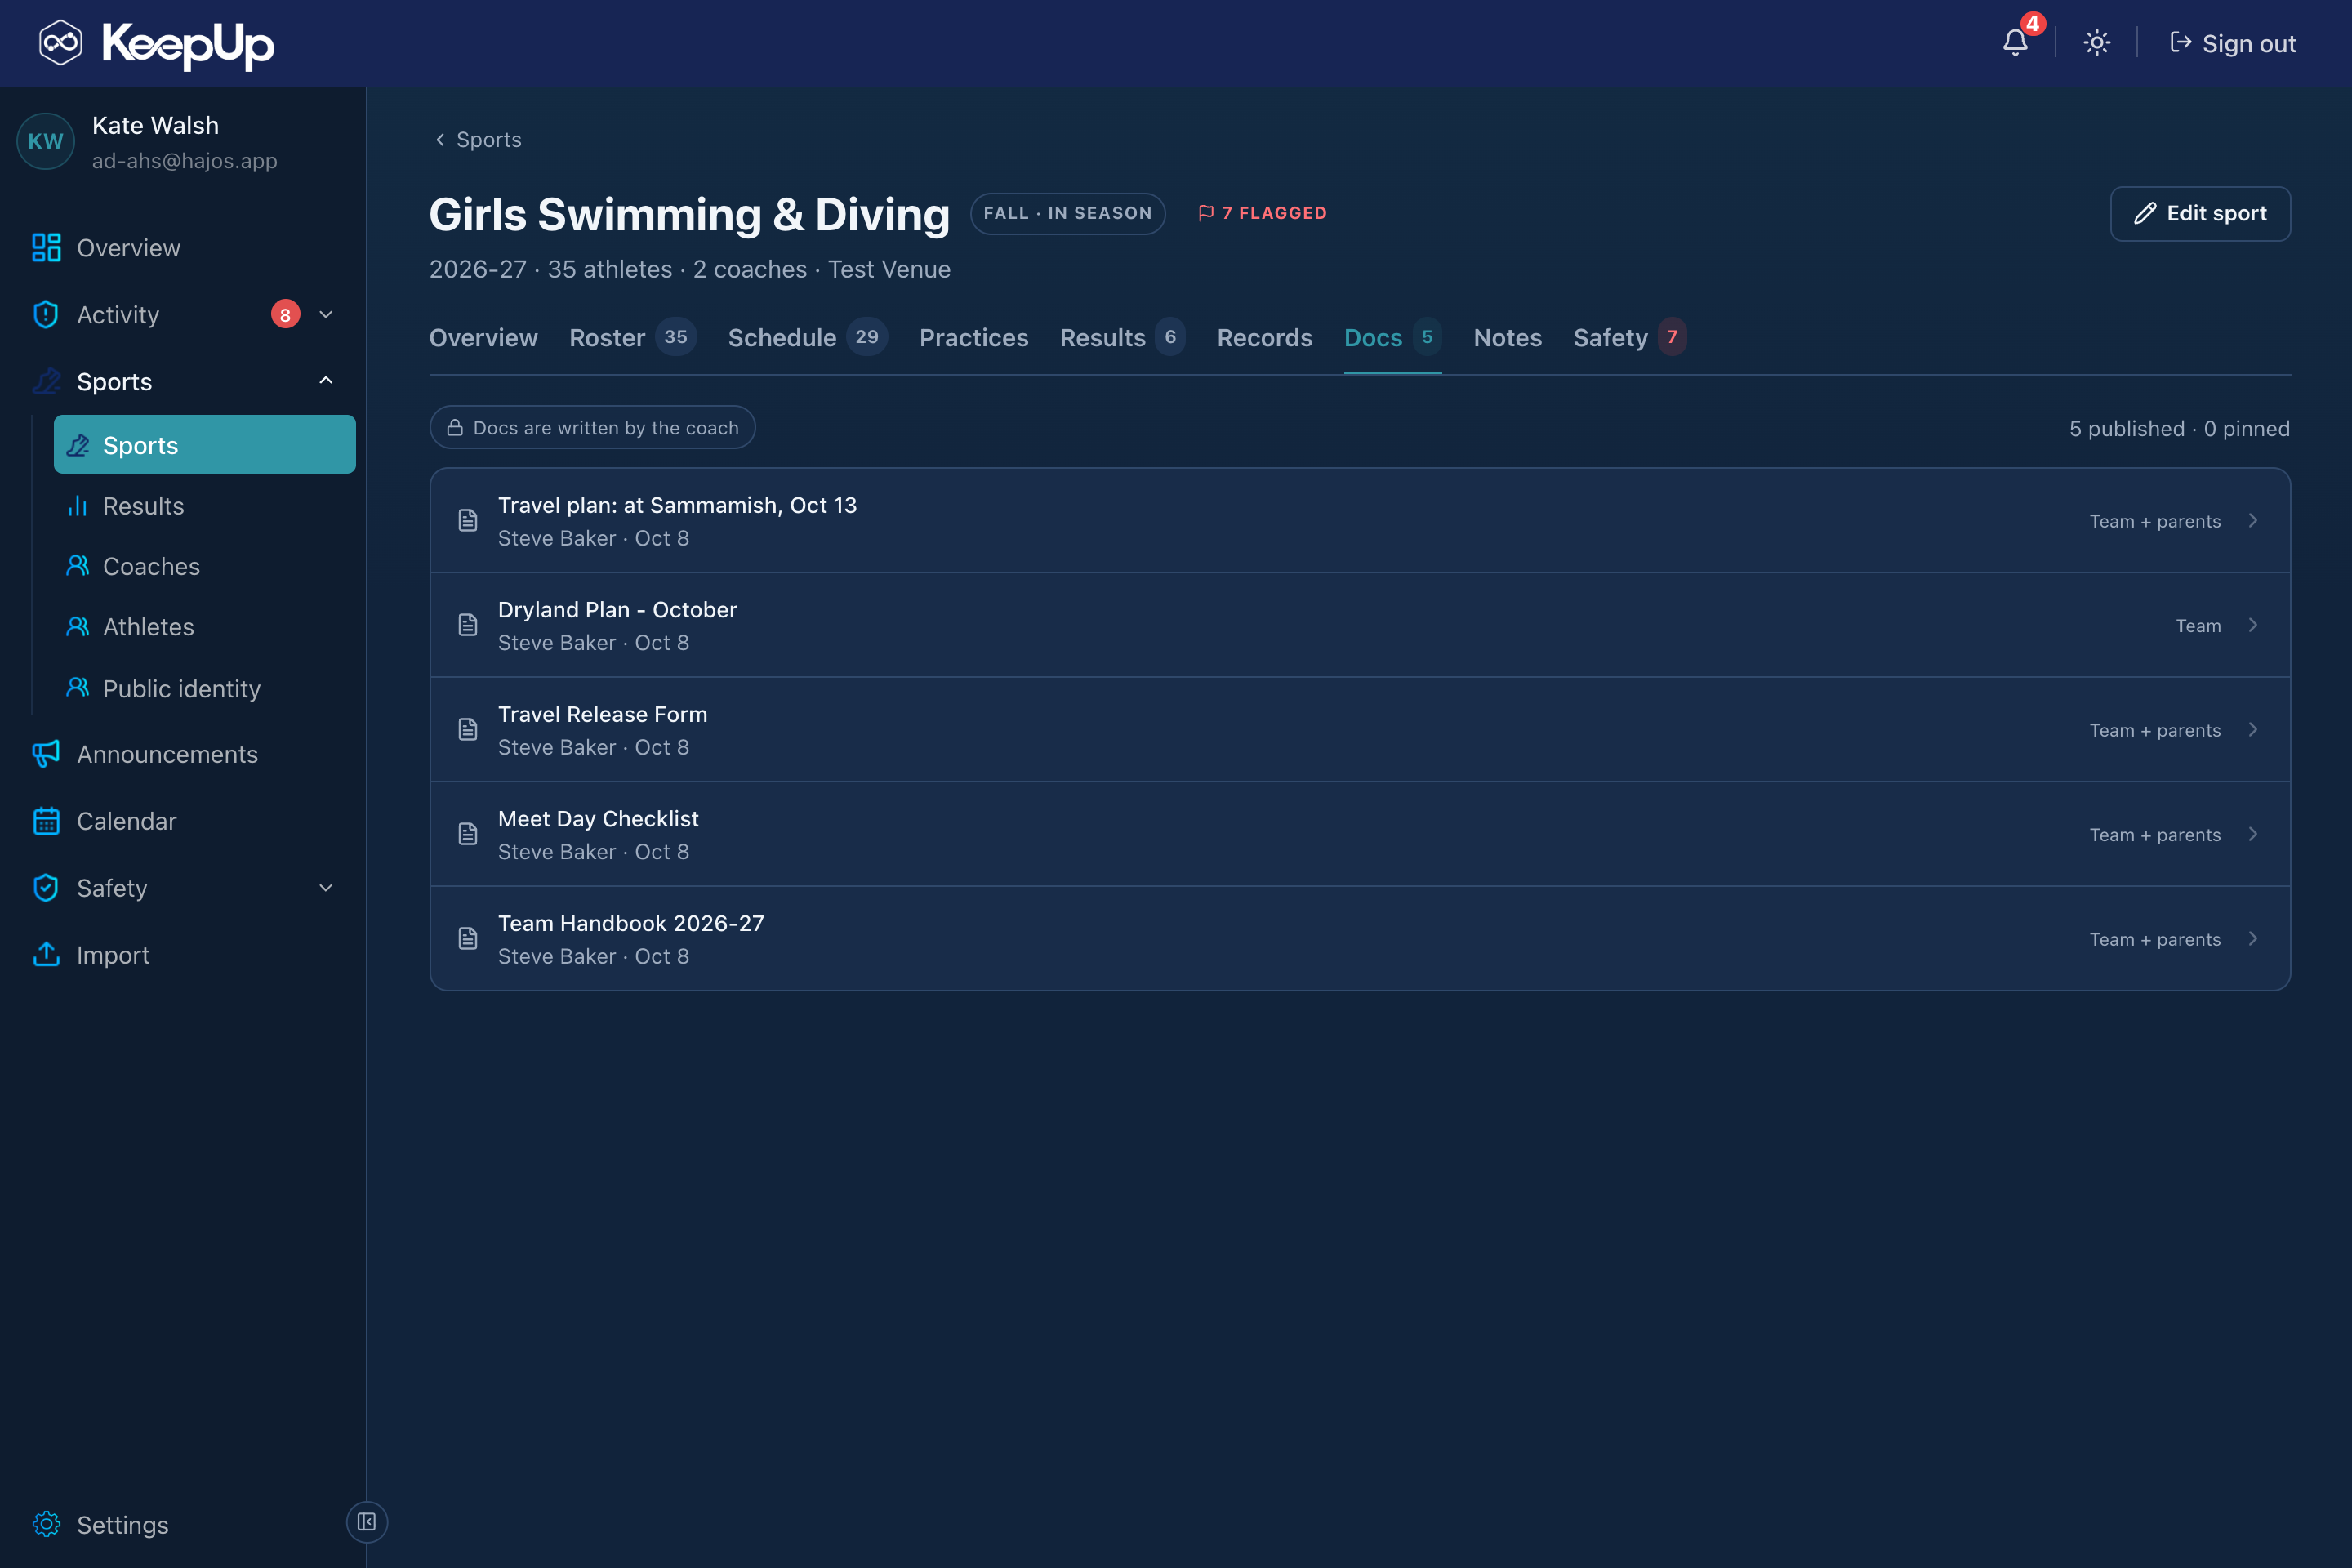Click Docs are written by the coach pill
This screenshot has height=1568, width=2352.
tap(592, 427)
